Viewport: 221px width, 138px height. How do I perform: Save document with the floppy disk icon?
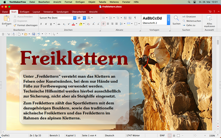pos(34,34)
